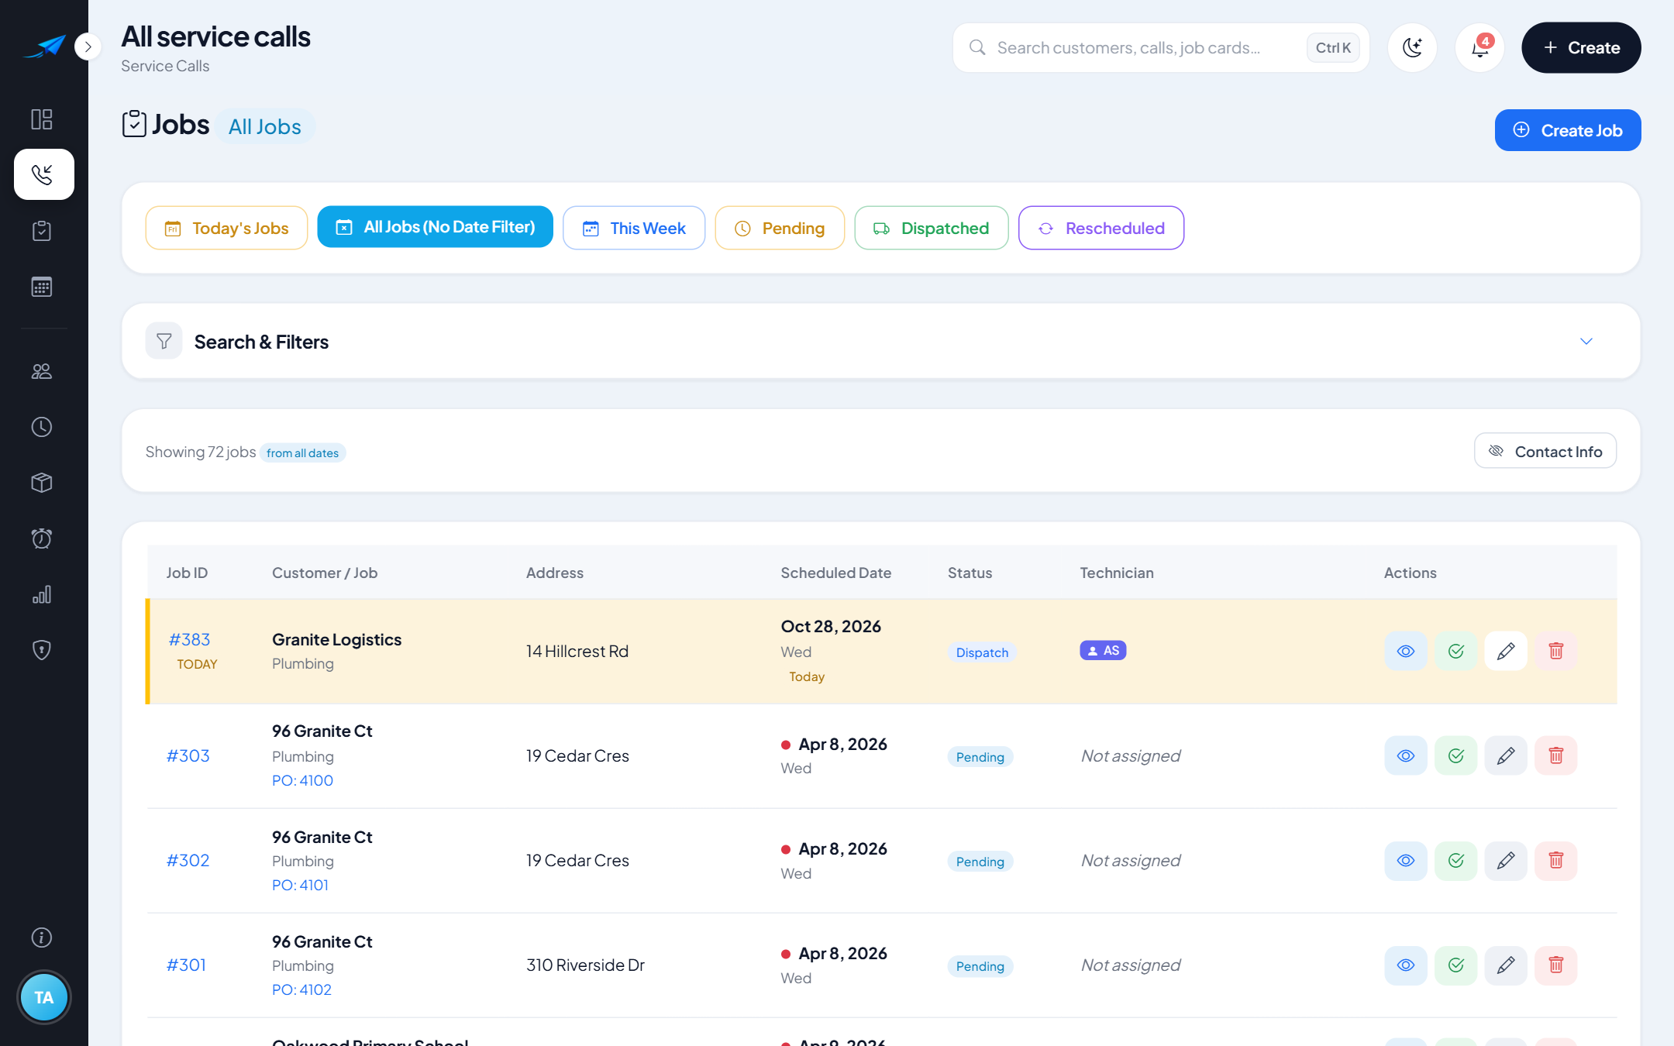The height and width of the screenshot is (1046, 1674).
Task: Open the inventory box icon in sidebar
Action: pos(42,483)
